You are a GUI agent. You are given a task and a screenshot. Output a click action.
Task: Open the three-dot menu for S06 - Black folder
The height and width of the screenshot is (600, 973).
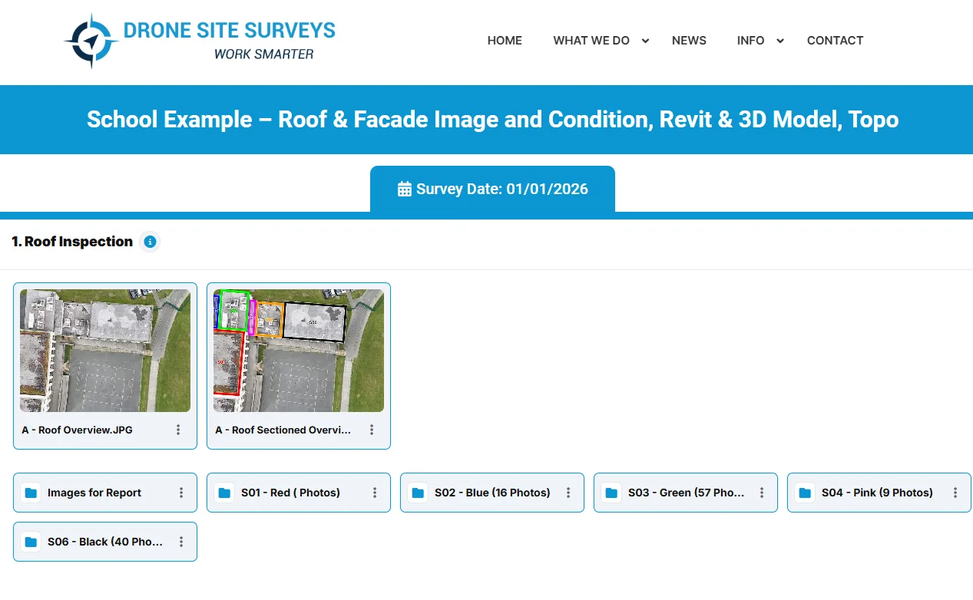(181, 542)
